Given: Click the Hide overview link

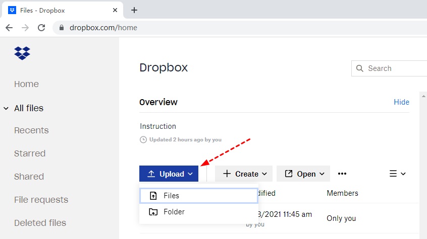Looking at the screenshot, I should (401, 102).
